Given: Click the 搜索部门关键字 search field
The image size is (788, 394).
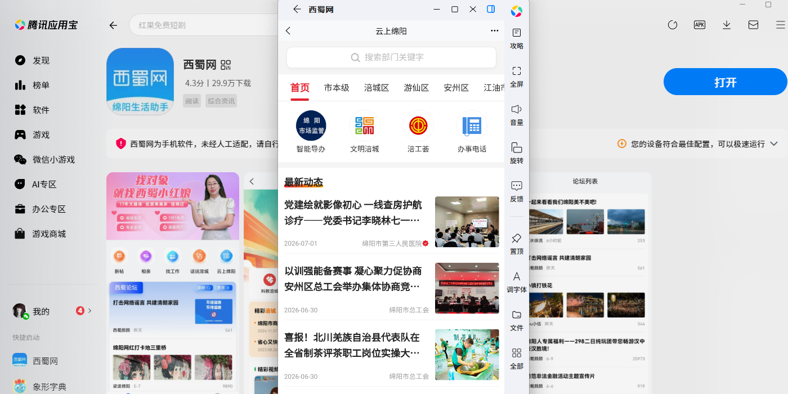Looking at the screenshot, I should (x=391, y=57).
